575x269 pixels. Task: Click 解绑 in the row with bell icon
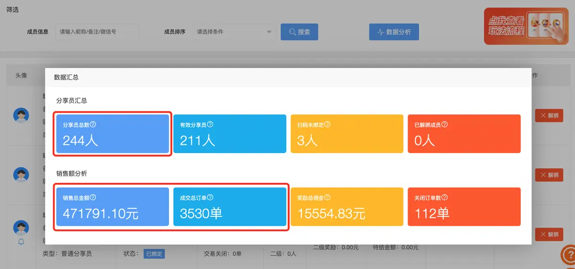[549, 235]
